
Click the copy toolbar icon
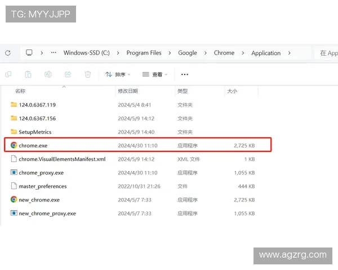[8, 74]
